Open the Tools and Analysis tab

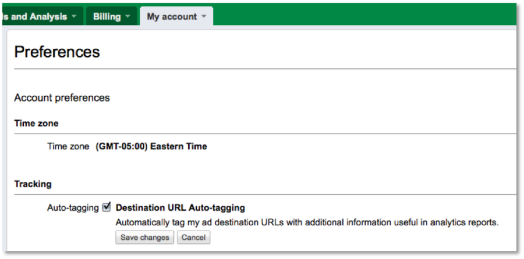(x=34, y=17)
